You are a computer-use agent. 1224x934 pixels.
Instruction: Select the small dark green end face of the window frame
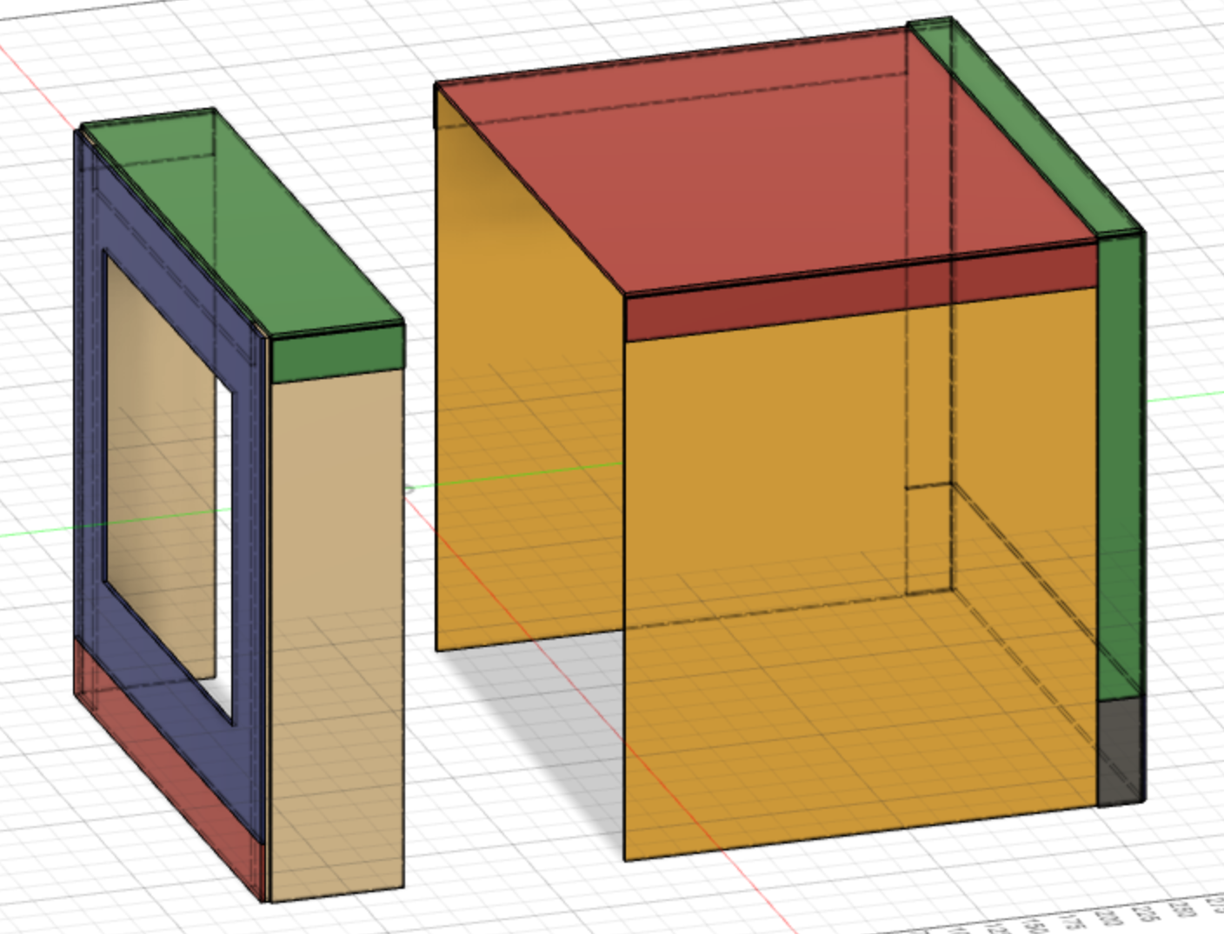click(336, 353)
